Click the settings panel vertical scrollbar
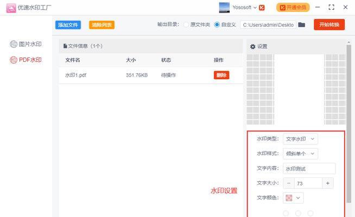This screenshot has width=355, height=217. [x=348, y=123]
